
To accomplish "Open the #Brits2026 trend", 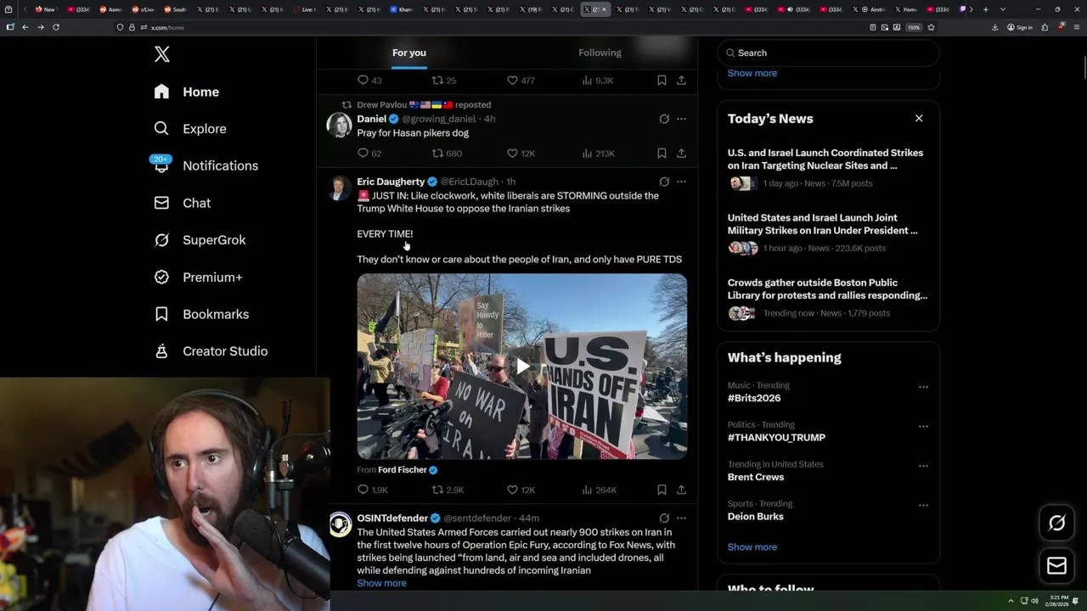I will coord(753,398).
